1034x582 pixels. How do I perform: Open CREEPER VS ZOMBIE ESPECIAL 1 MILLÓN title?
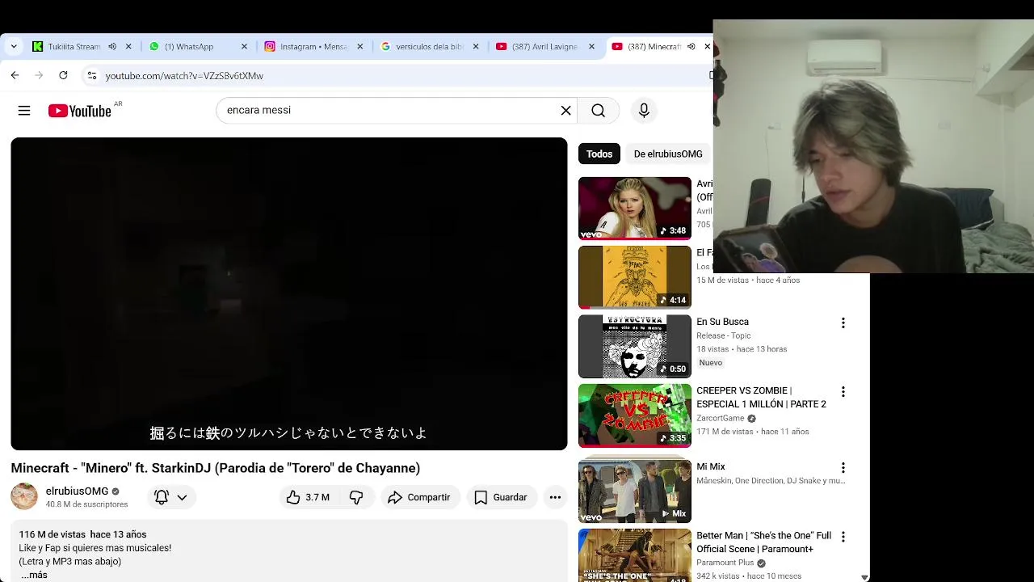click(x=761, y=397)
